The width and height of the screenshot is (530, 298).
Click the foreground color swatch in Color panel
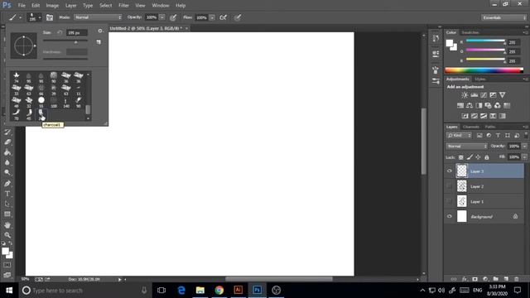(x=449, y=43)
